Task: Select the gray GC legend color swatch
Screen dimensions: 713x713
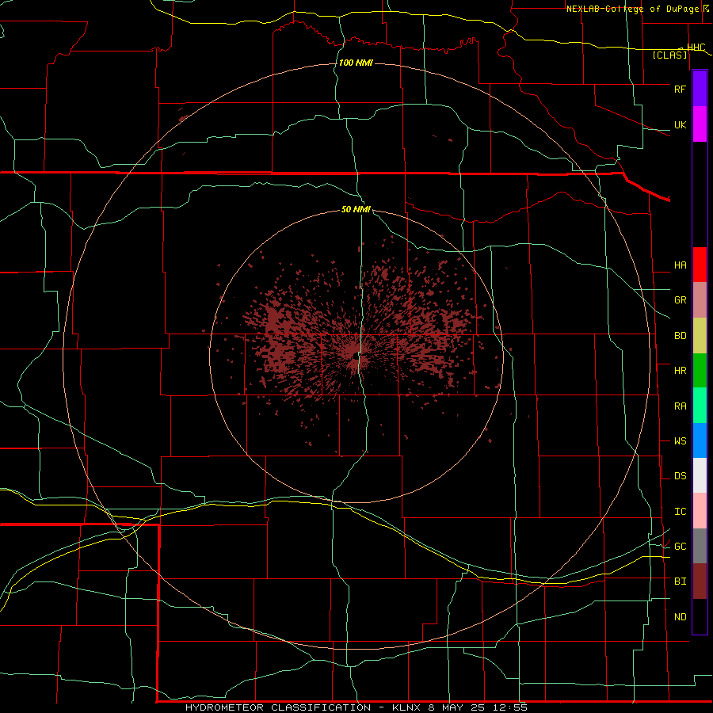Action: (x=700, y=546)
